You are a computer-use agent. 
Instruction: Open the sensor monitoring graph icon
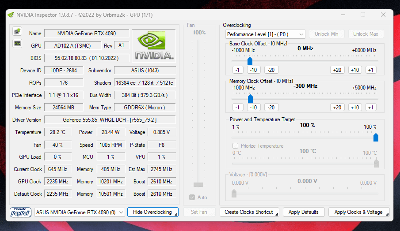17,44
